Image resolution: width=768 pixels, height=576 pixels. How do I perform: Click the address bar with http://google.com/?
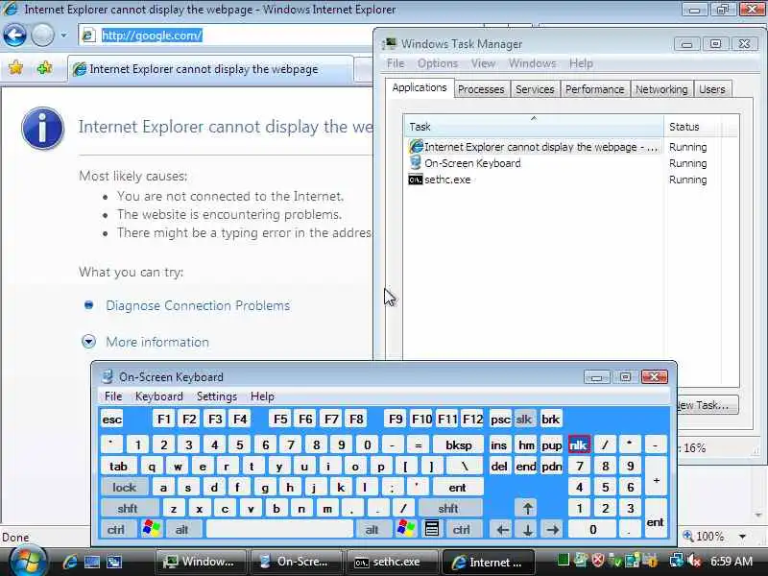(x=226, y=36)
